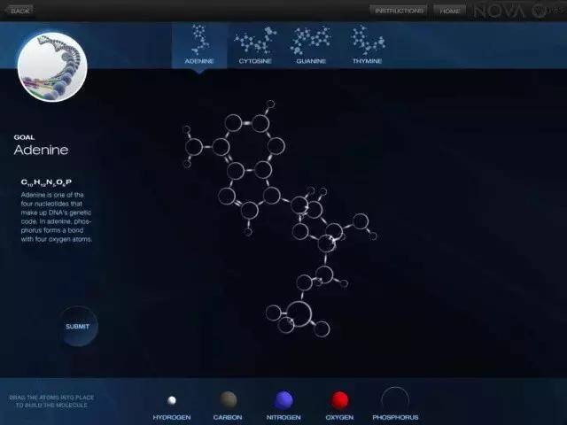567x425 pixels.
Task: Click the Carbon label
Action: point(228,417)
